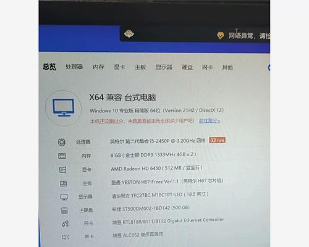This screenshot has height=247, width=309.
Task: Click the graphics card icon
Action: (x=62, y=170)
